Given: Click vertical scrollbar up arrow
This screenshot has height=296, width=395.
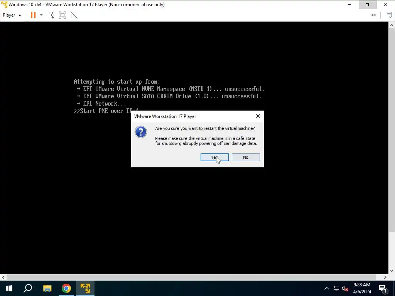Looking at the screenshot, I should 392,25.
